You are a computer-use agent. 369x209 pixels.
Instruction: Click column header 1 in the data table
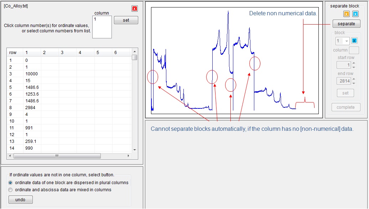point(26,53)
